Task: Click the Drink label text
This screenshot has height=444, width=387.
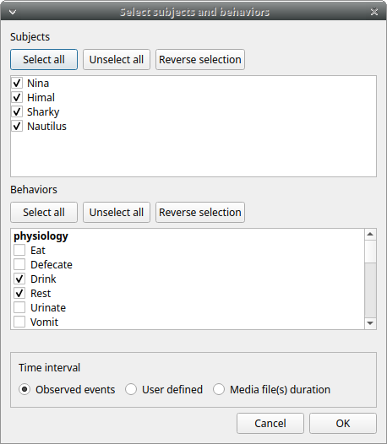Action: [x=43, y=279]
